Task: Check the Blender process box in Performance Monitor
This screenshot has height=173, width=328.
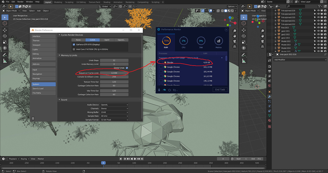Action: [161, 62]
